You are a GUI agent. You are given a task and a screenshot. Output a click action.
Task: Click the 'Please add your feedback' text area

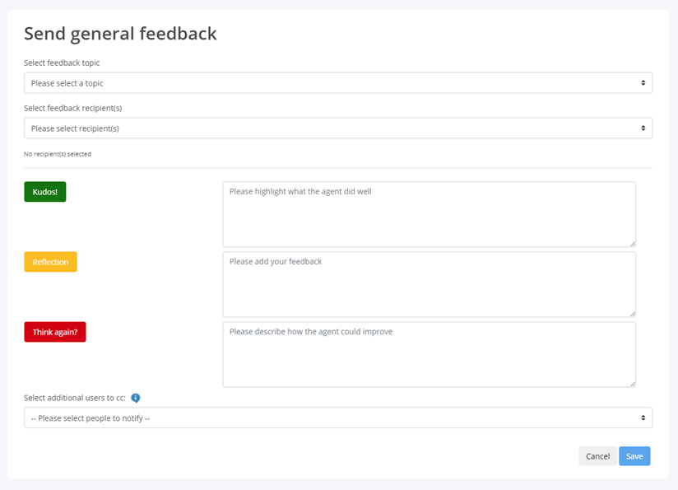coord(429,284)
